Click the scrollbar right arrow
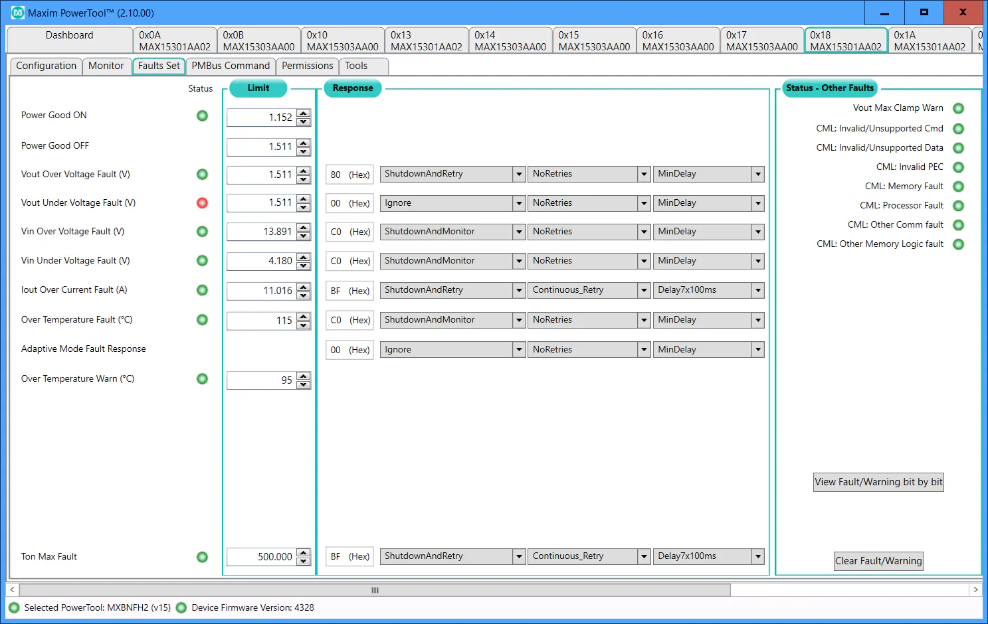Image resolution: width=988 pixels, height=624 pixels. coord(975,590)
